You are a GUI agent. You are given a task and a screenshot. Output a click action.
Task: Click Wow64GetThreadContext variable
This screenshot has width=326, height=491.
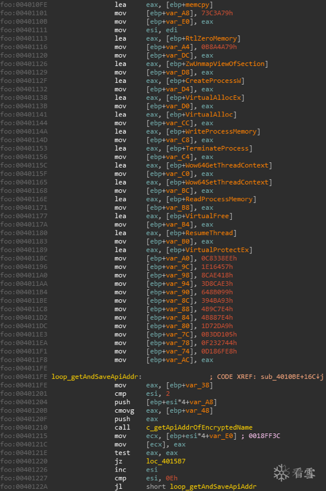tap(227, 165)
